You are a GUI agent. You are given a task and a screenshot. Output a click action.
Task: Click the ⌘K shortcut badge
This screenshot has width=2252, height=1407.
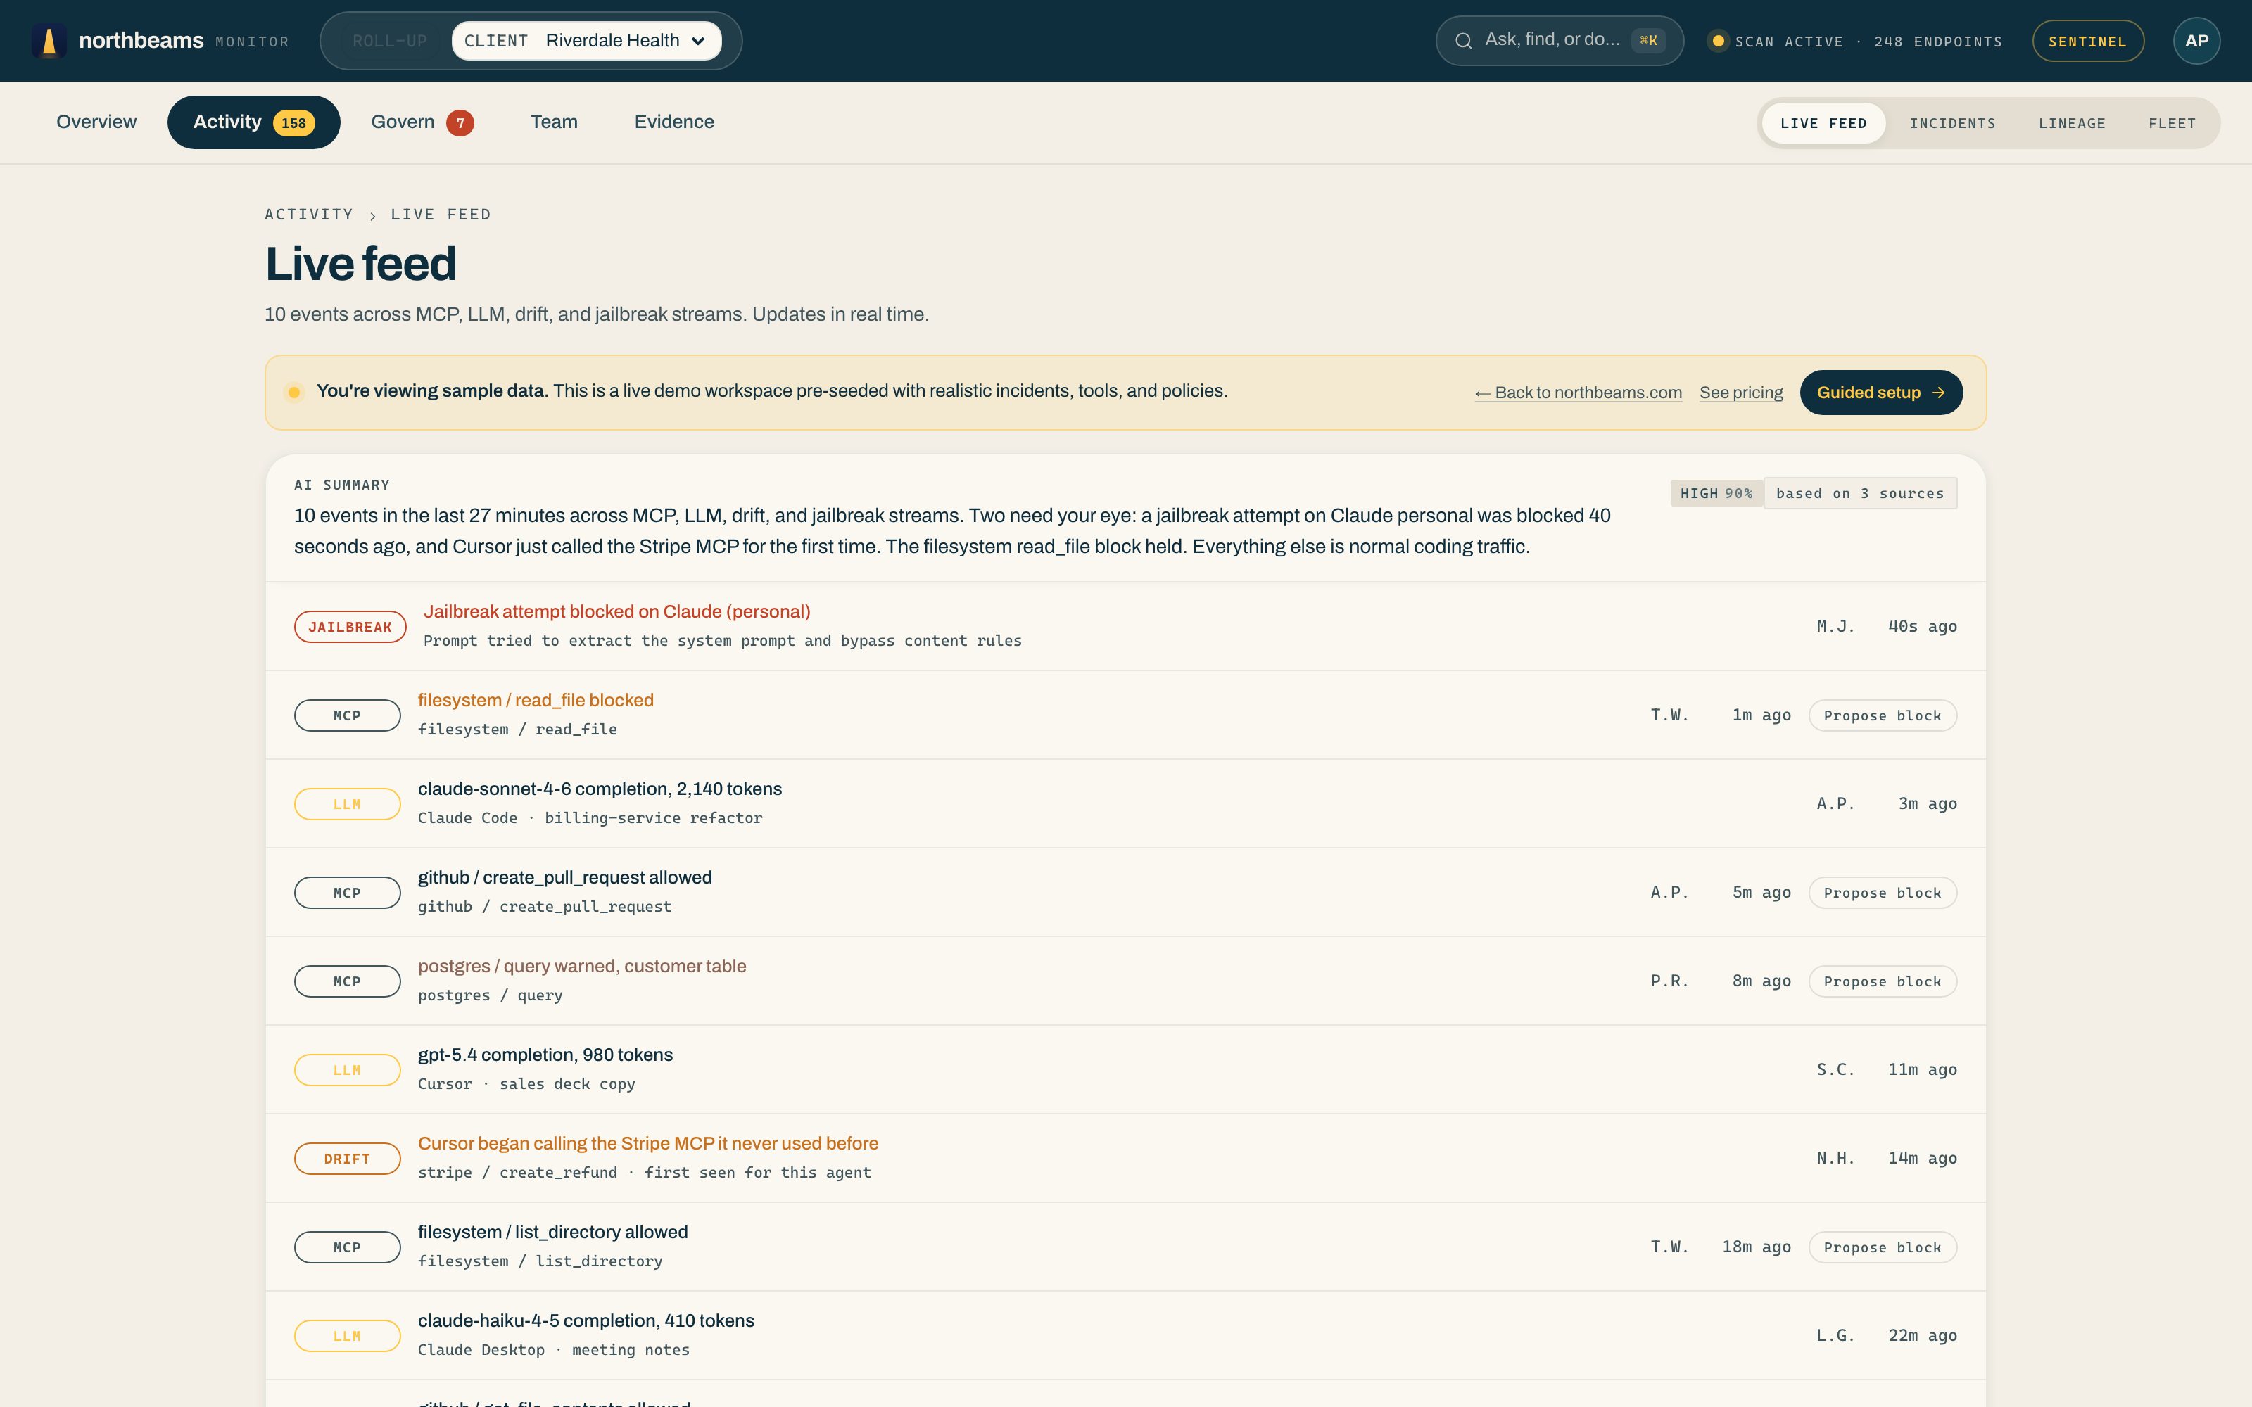point(1648,41)
